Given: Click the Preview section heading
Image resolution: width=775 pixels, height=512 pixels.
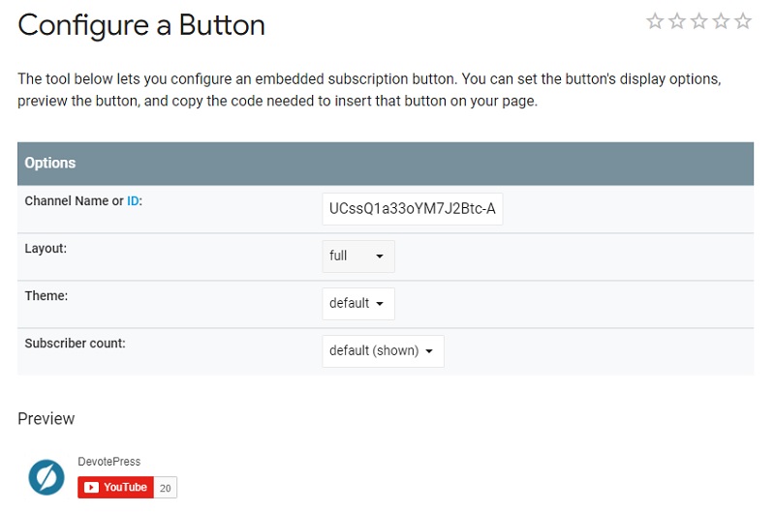Looking at the screenshot, I should pyautogui.click(x=46, y=419).
